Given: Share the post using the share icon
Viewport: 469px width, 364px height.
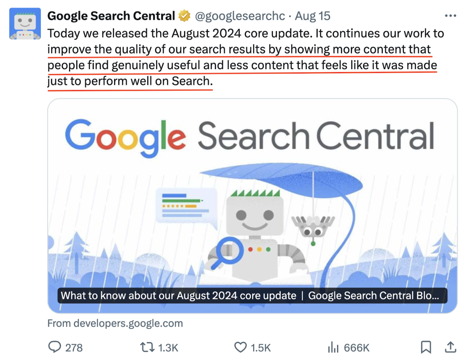Looking at the screenshot, I should coord(451,348).
